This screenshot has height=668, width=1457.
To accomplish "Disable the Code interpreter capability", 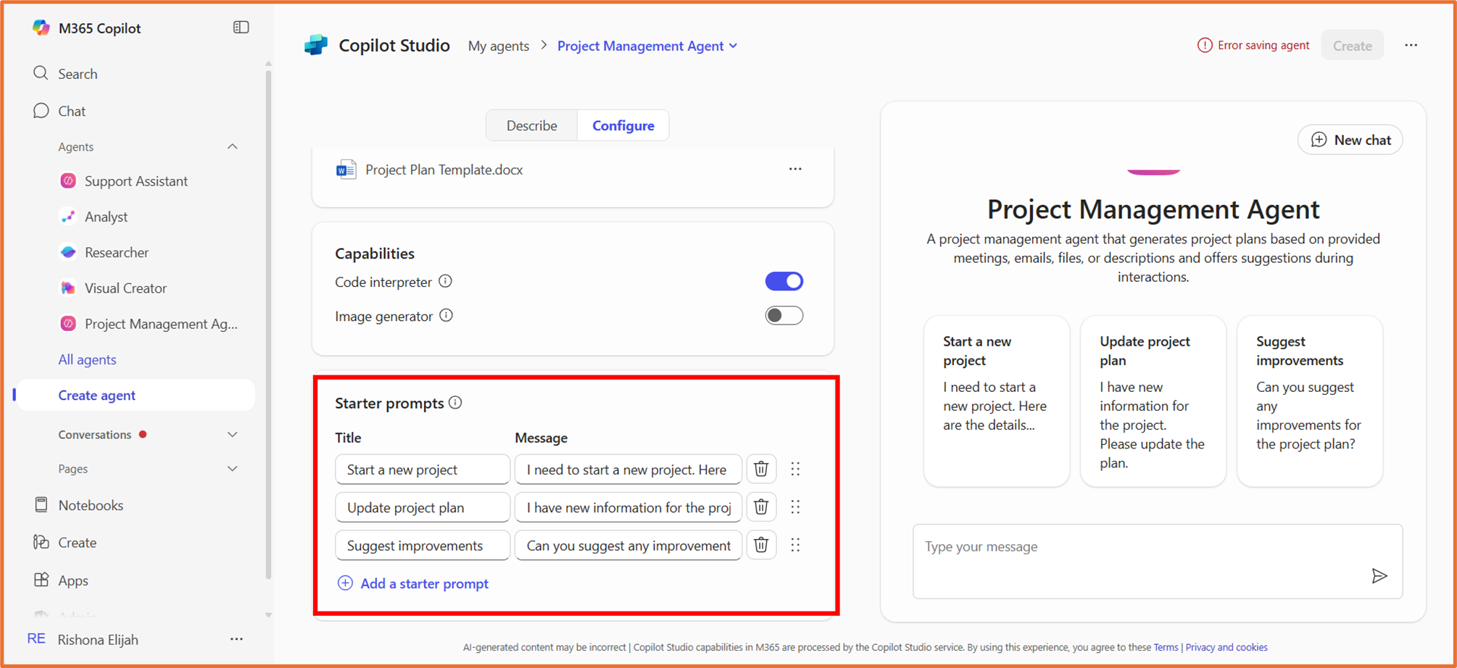I will point(784,281).
